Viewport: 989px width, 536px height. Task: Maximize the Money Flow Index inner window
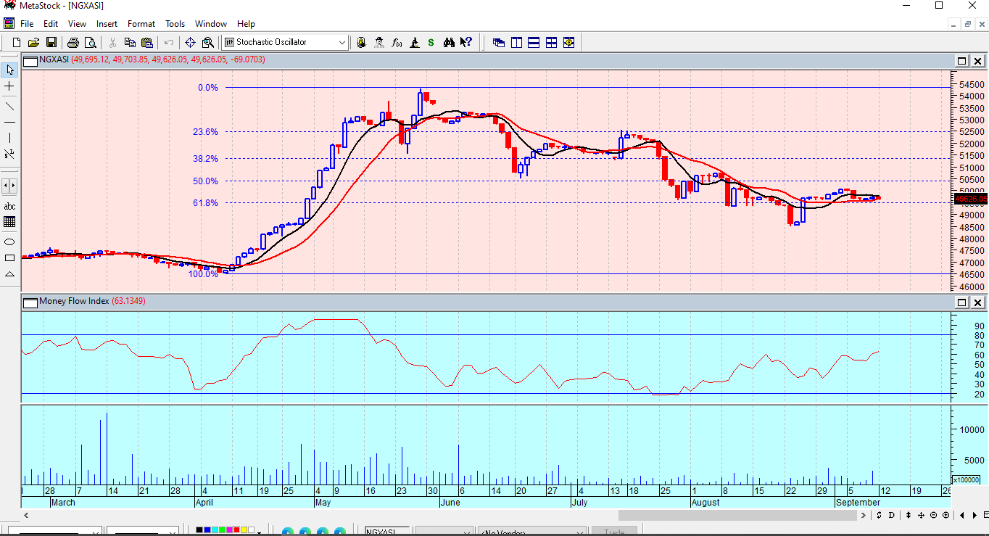point(962,302)
